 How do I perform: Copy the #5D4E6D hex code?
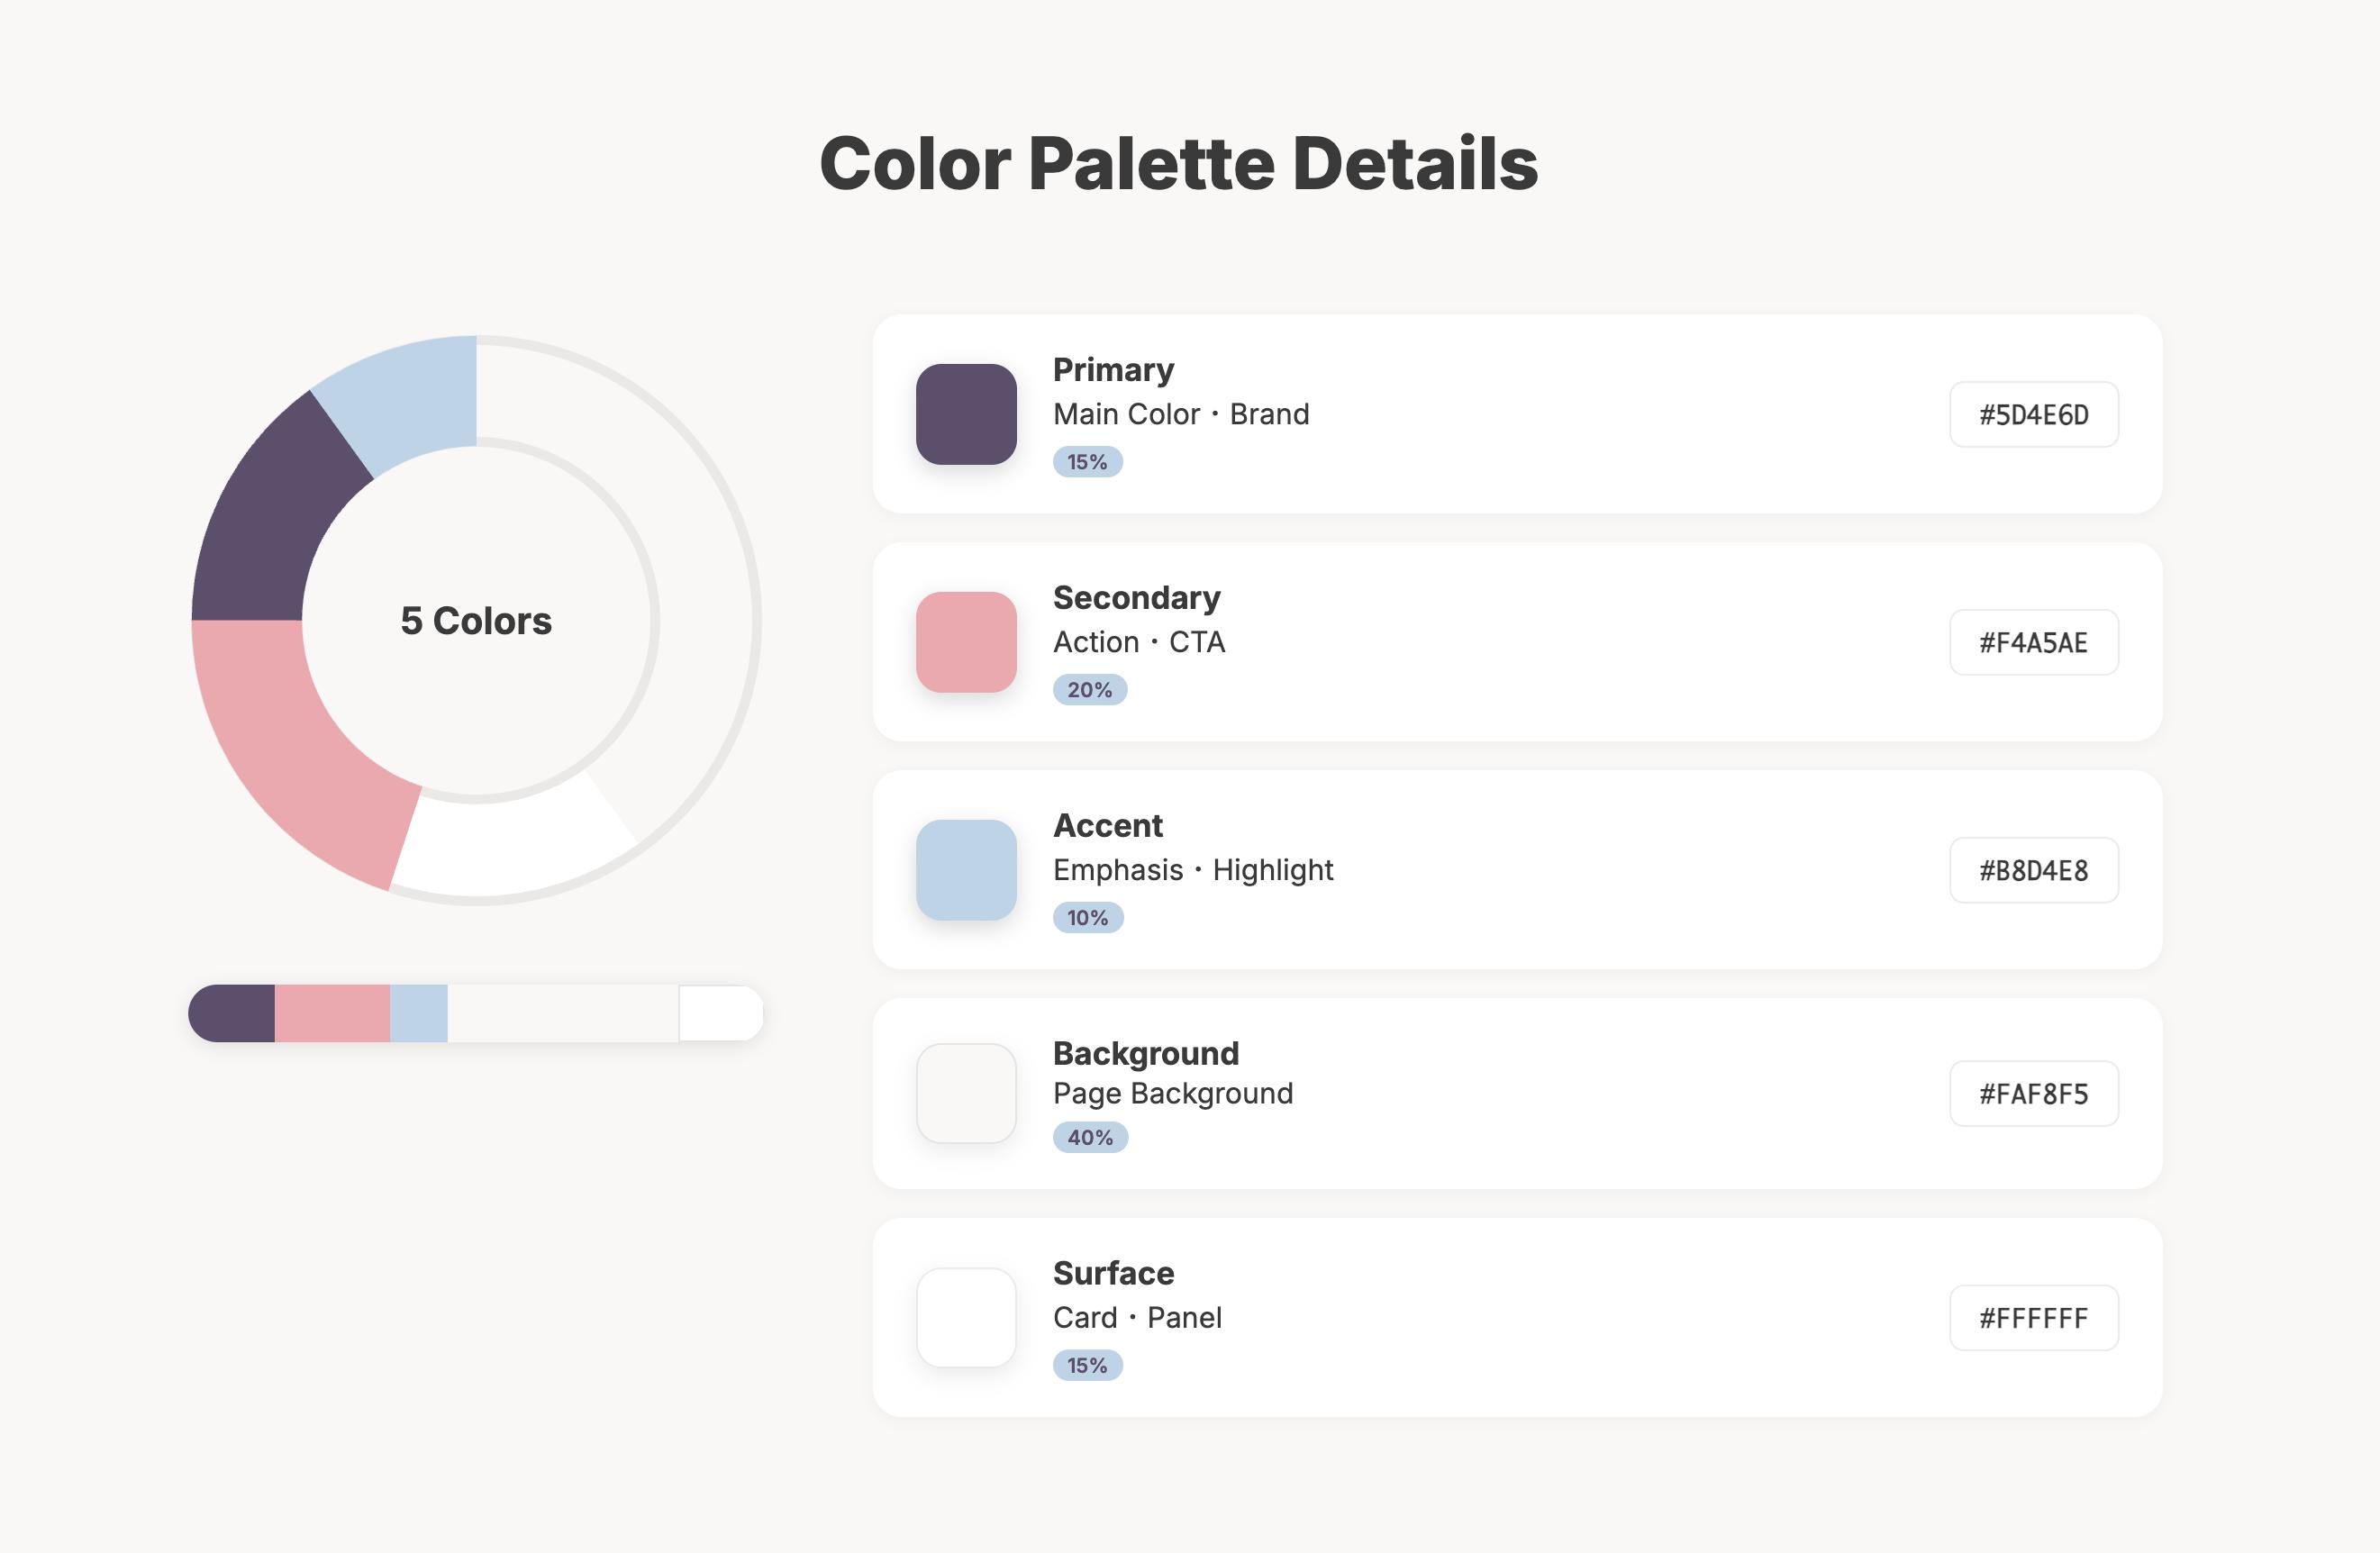(2033, 414)
